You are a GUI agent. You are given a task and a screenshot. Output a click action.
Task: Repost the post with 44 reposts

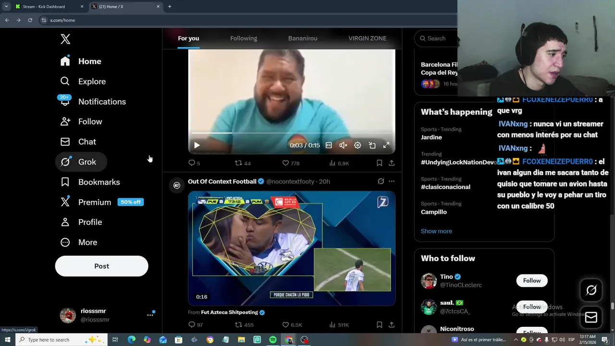pos(243,163)
